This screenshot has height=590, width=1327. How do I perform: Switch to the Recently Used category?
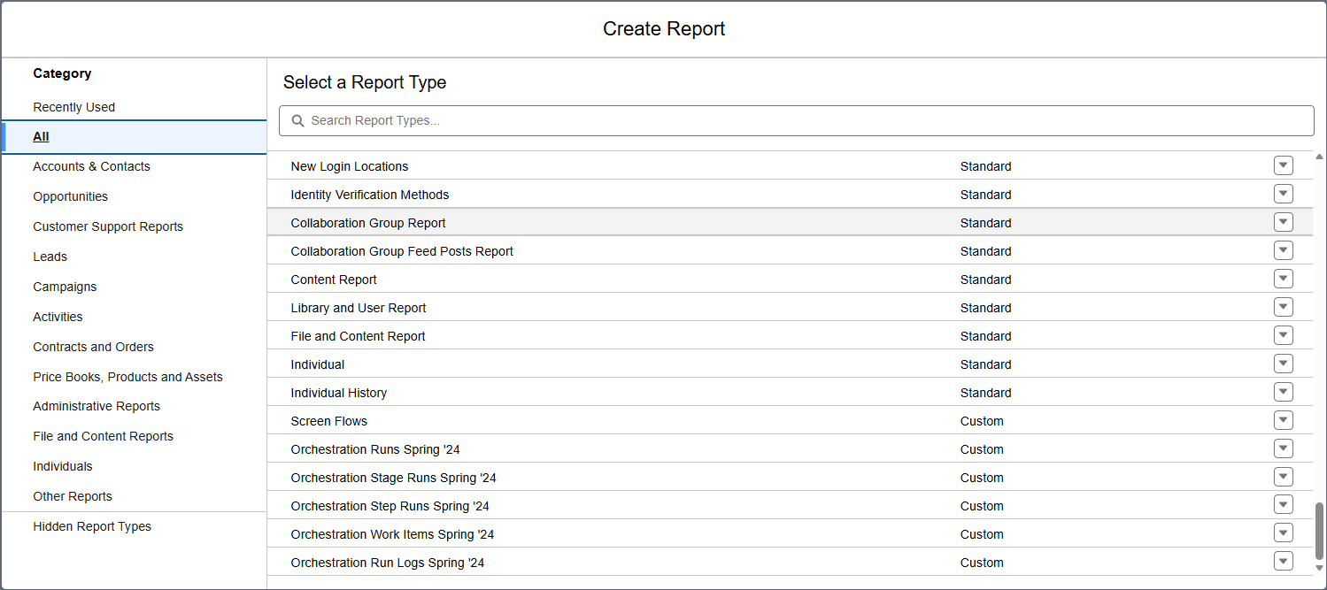click(x=73, y=106)
